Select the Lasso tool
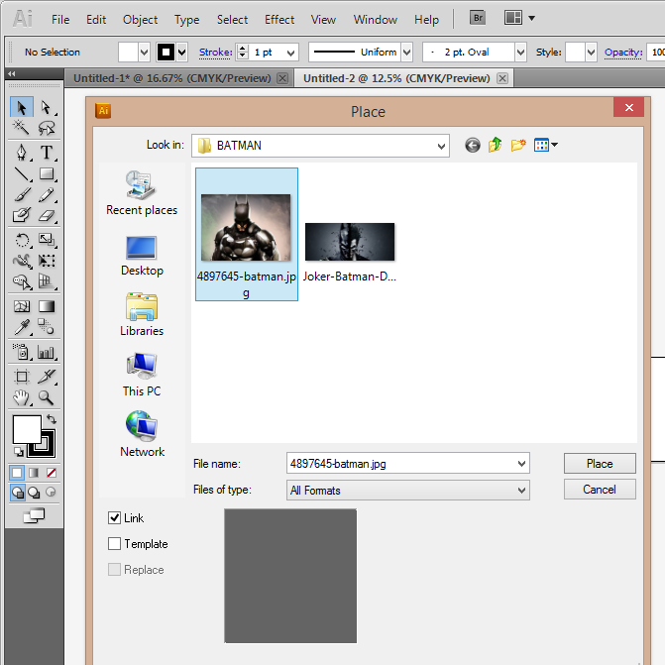The width and height of the screenshot is (665, 665). point(47,127)
